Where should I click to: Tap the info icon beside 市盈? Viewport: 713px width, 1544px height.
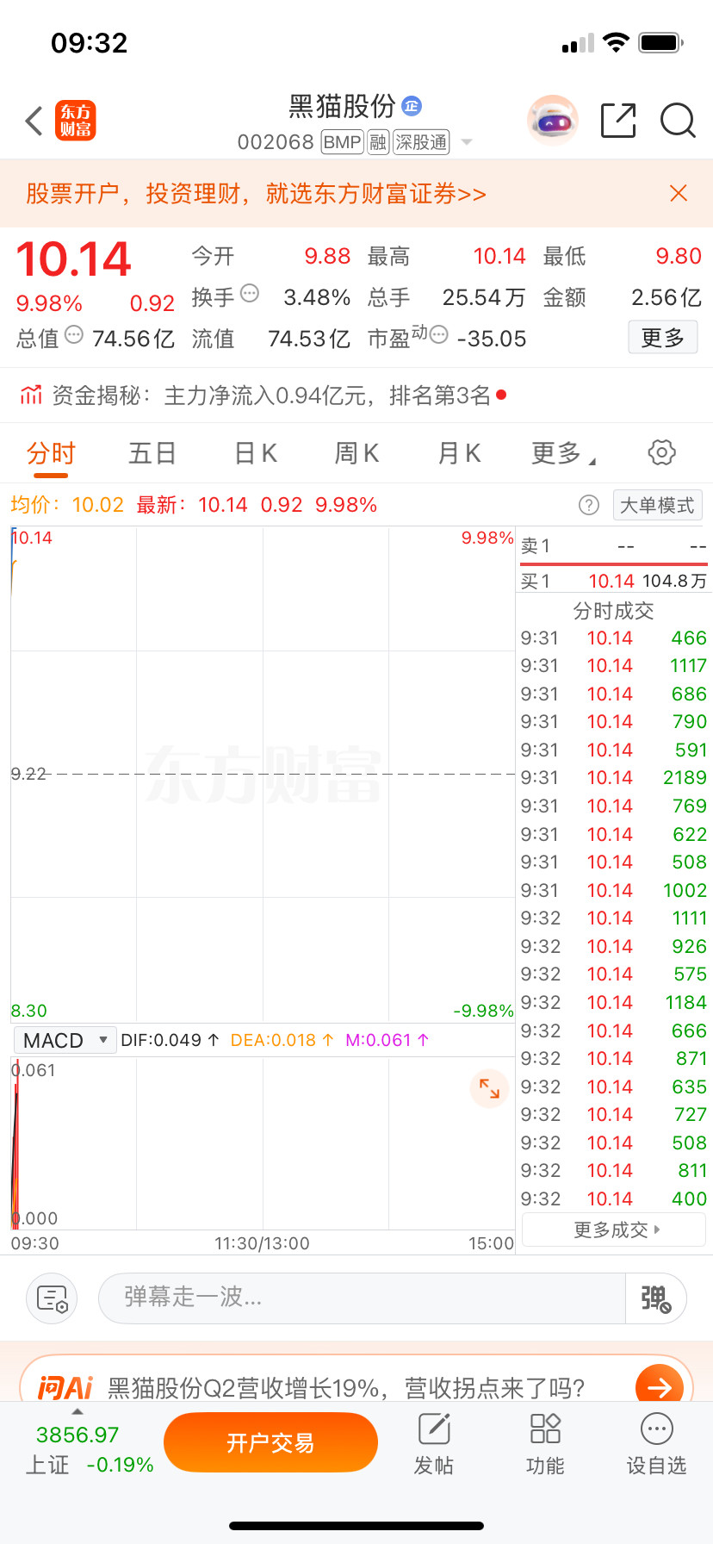coord(439,334)
